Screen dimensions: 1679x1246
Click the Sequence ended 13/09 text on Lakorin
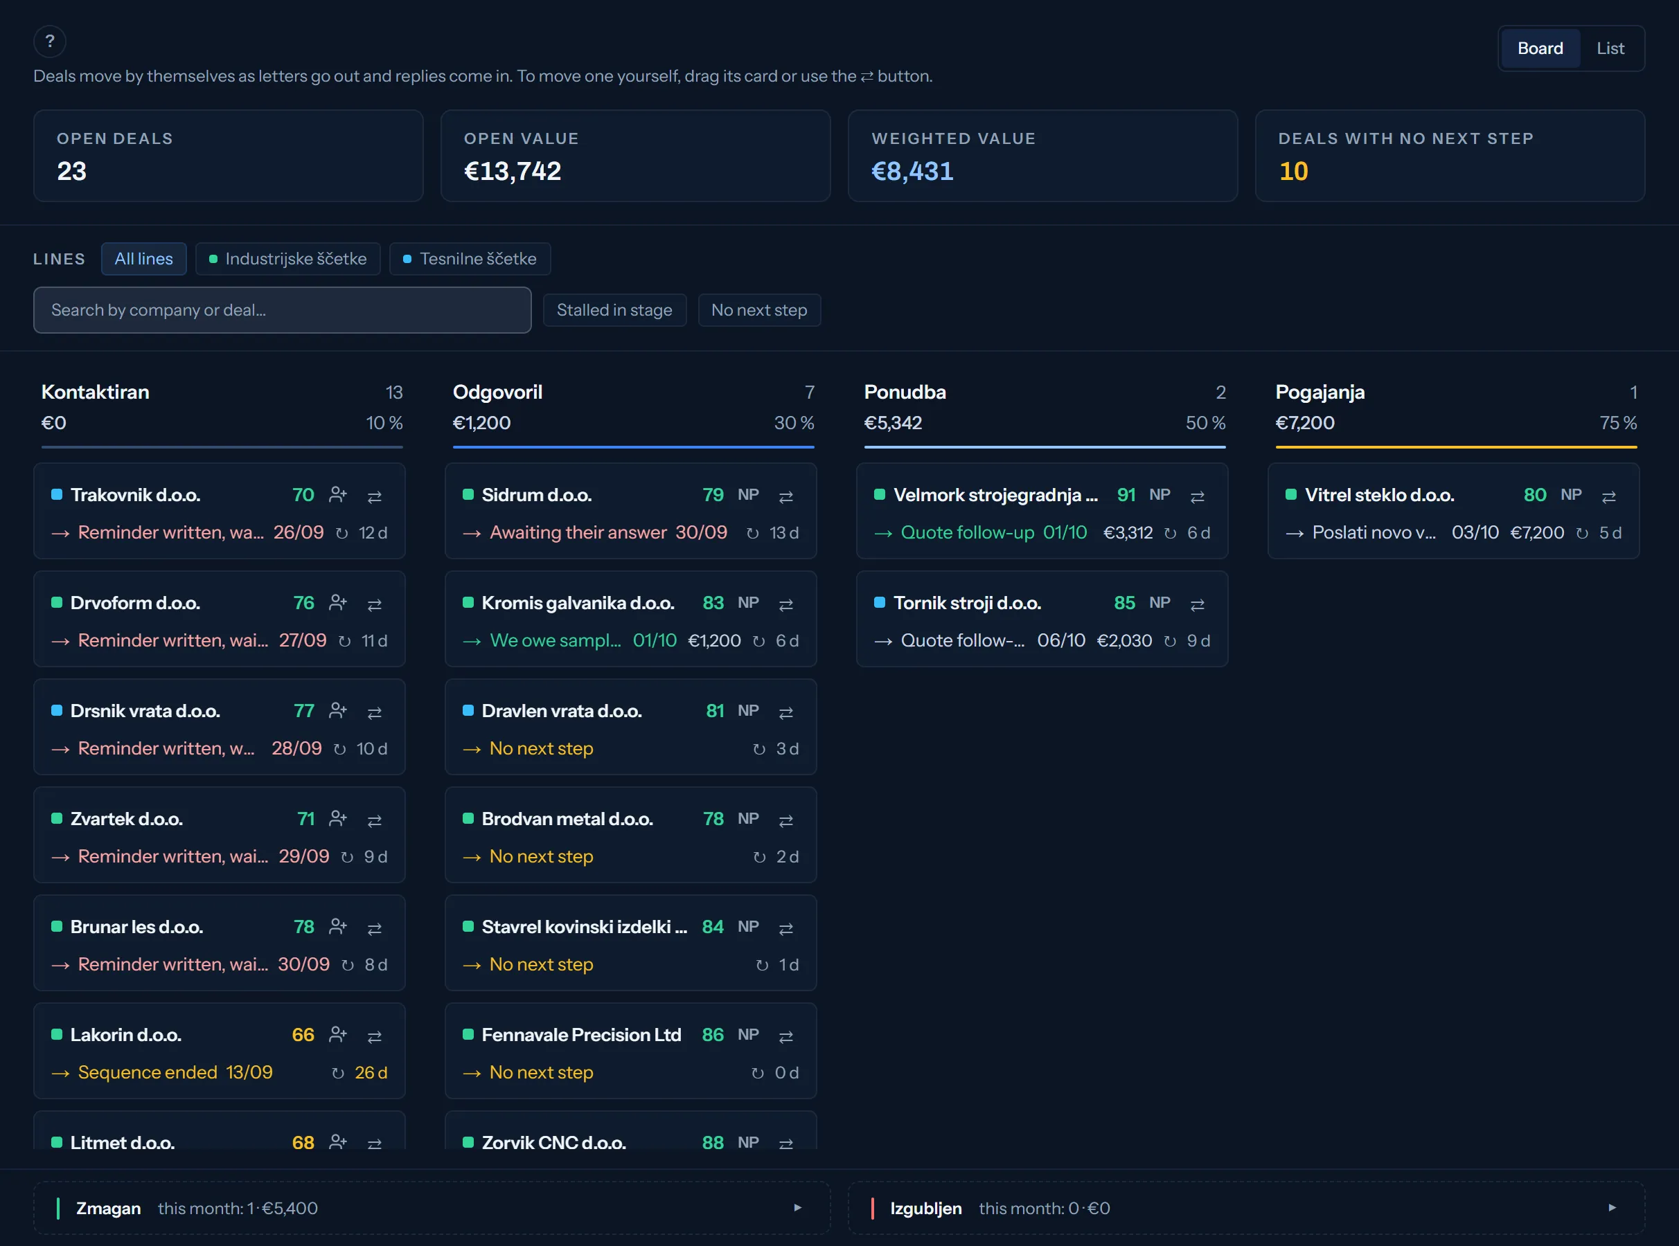pyautogui.click(x=175, y=1072)
